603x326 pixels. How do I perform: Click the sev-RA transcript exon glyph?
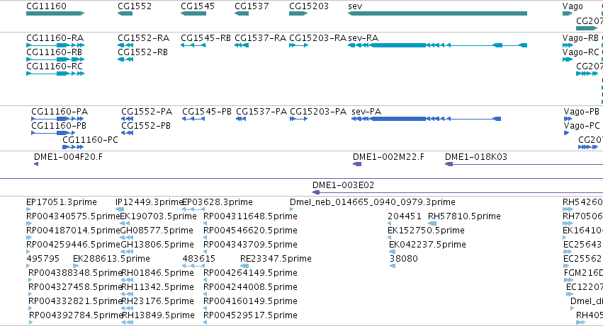pos(437,45)
